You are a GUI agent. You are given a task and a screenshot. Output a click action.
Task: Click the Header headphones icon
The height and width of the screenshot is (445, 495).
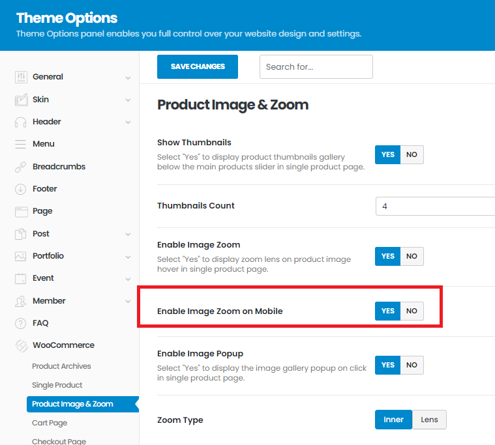tap(21, 122)
